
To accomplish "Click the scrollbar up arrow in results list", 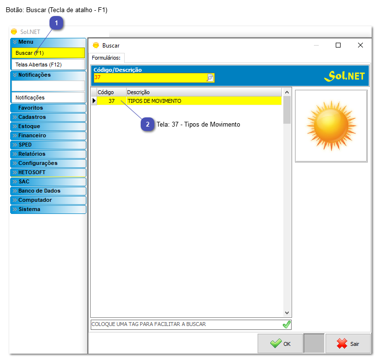I will coord(287,92).
